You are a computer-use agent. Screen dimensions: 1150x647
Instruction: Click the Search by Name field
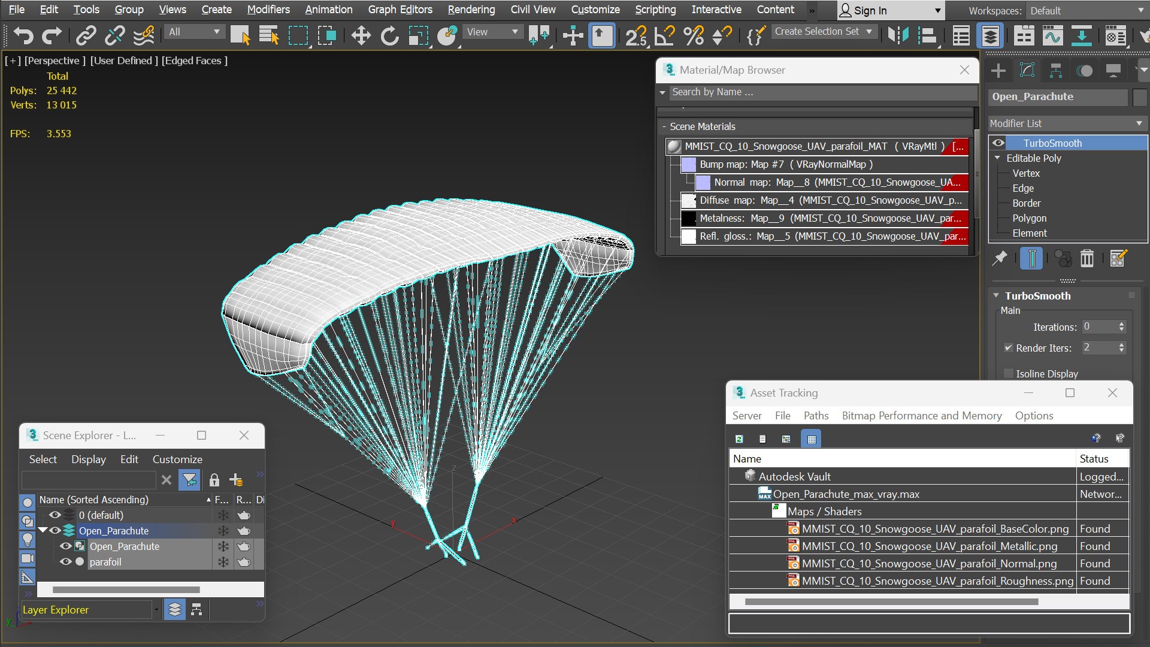(822, 92)
